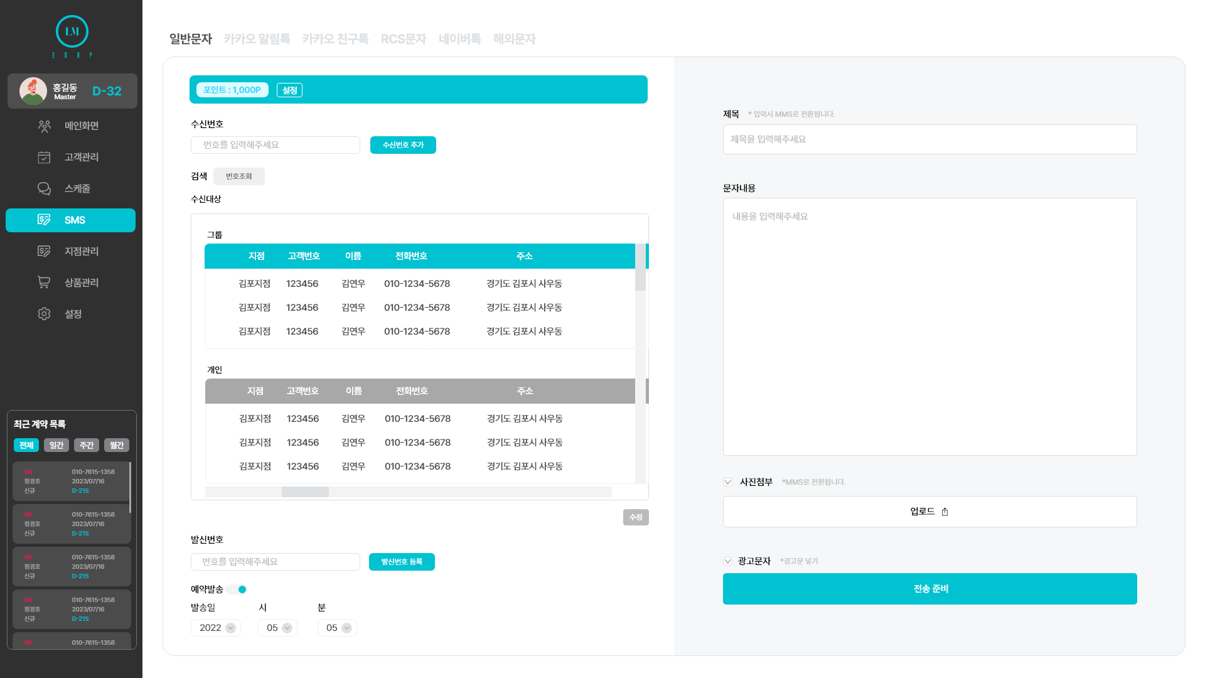The width and height of the screenshot is (1205, 678).
Task: Click the 업로드 button
Action: pos(930,512)
